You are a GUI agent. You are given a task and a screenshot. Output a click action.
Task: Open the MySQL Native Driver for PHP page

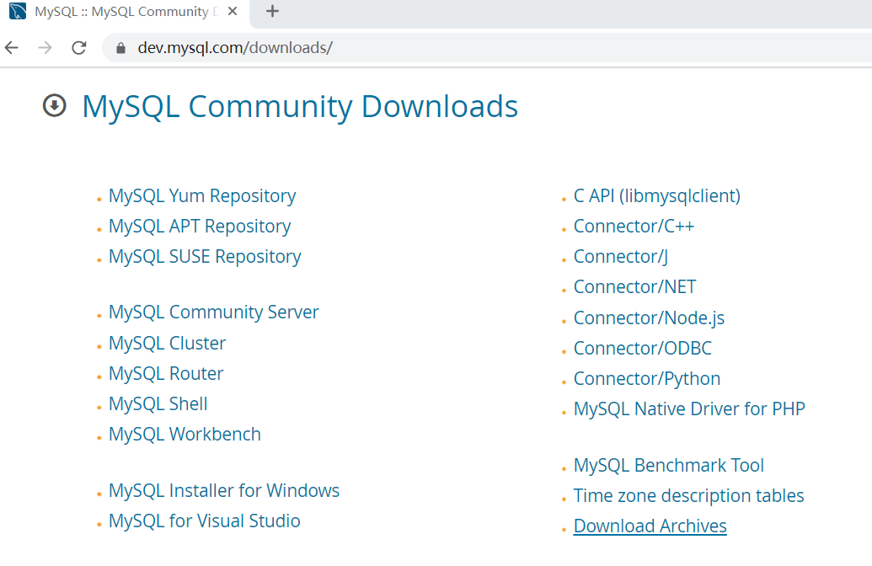pos(689,408)
